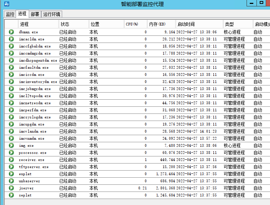Screen dimensions: 270x205
Task: Select the imcinventorydm.exe process name
Action: (x=38, y=82)
